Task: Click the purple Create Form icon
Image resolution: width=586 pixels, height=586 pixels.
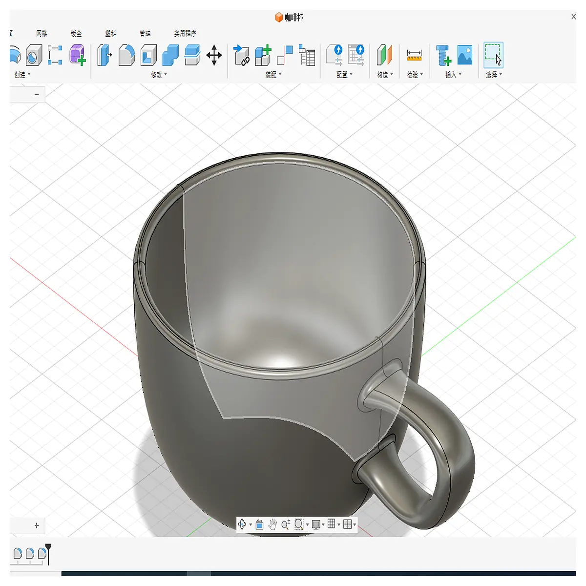Action: (77, 55)
